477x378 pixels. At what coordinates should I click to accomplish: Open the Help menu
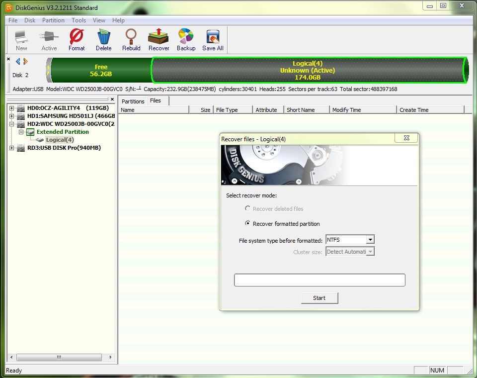click(118, 20)
